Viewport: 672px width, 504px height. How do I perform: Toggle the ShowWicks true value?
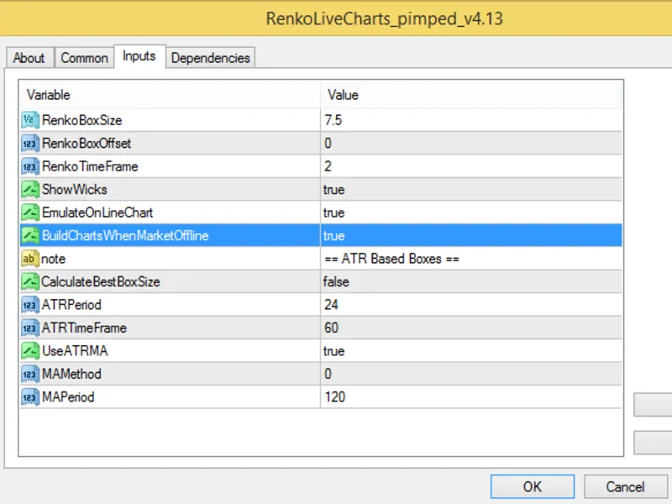coord(471,190)
